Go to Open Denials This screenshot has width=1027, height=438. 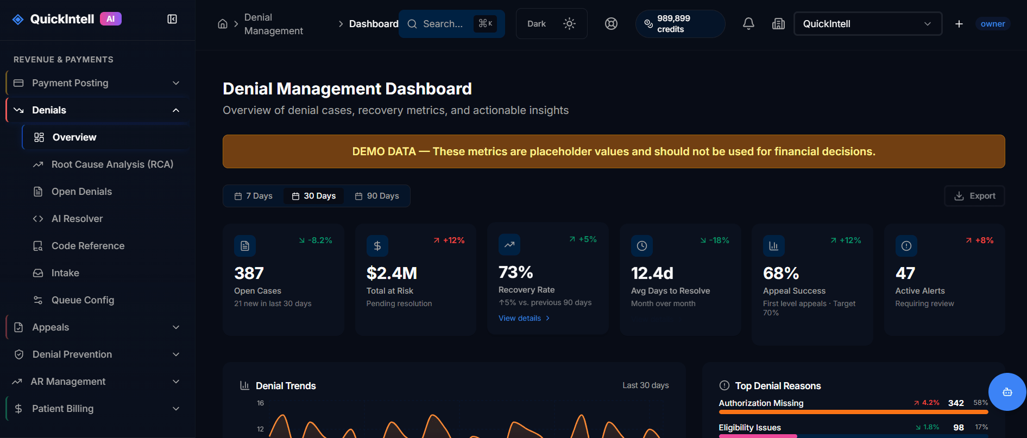(x=106, y=192)
